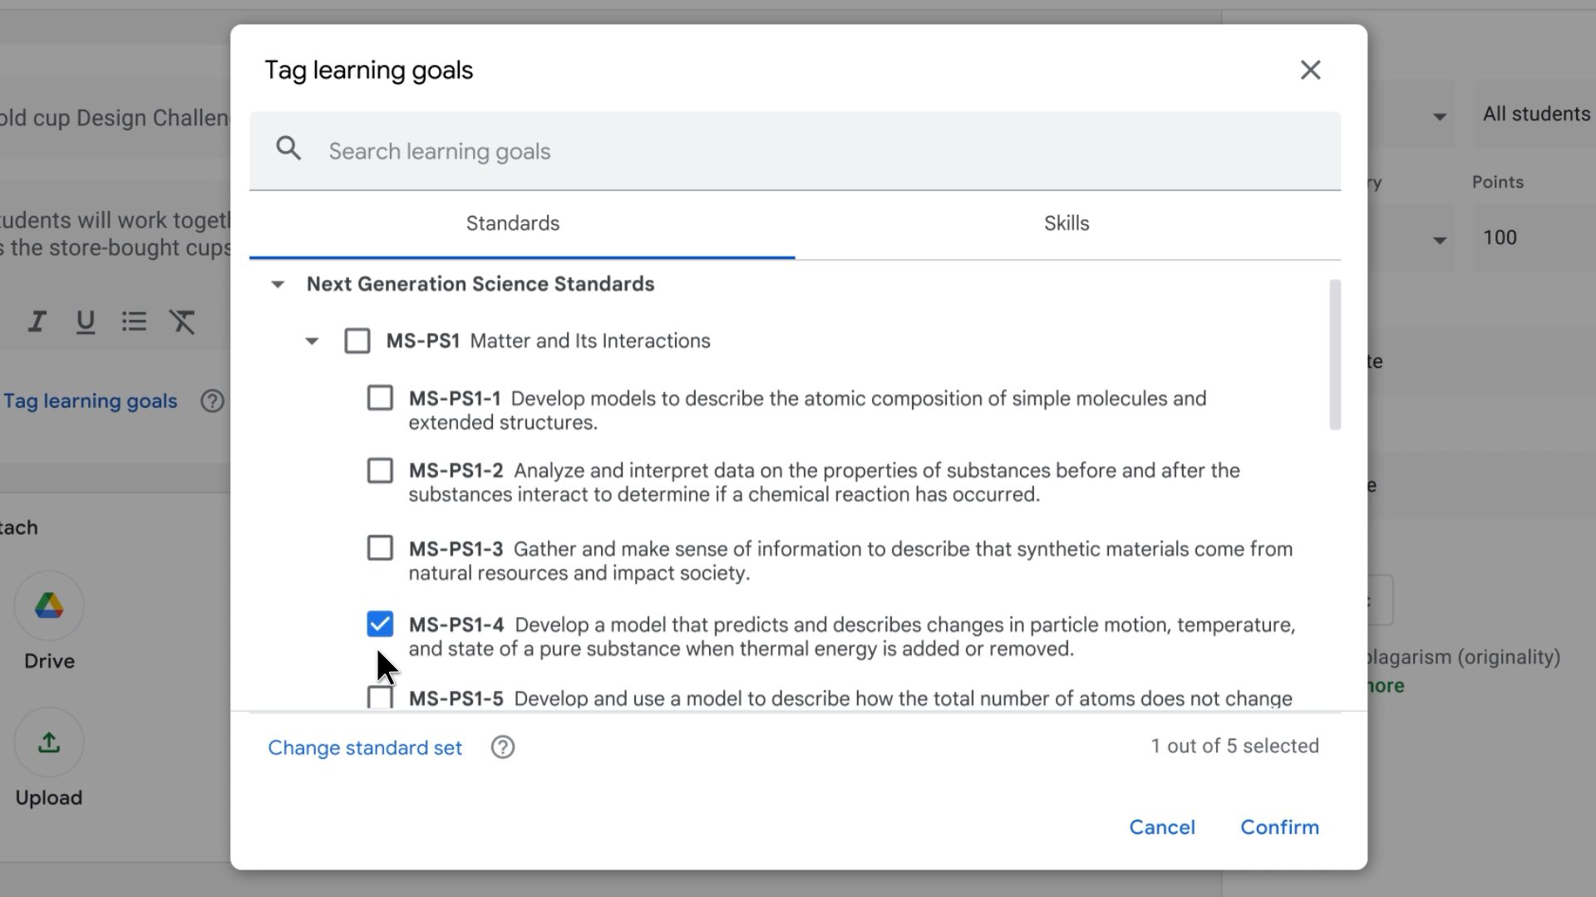This screenshot has width=1596, height=897.
Task: Click help icon next to Change standard set
Action: coord(502,747)
